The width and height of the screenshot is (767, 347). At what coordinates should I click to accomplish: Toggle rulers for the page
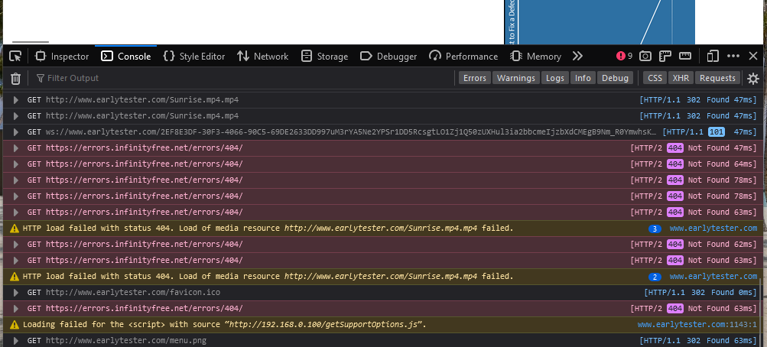coord(665,56)
